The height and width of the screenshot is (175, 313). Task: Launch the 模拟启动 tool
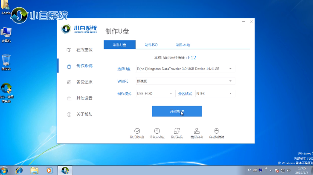197,132
